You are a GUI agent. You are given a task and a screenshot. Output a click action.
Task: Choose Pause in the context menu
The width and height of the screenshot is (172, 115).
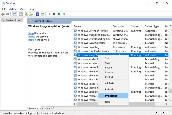[113, 68]
